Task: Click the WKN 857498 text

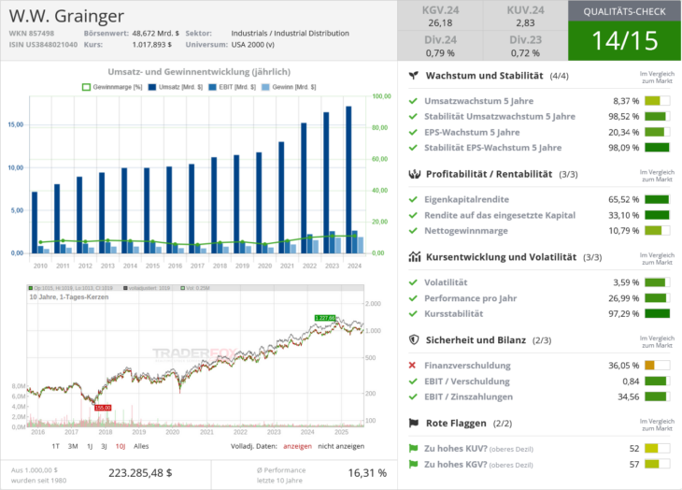Action: [x=32, y=33]
